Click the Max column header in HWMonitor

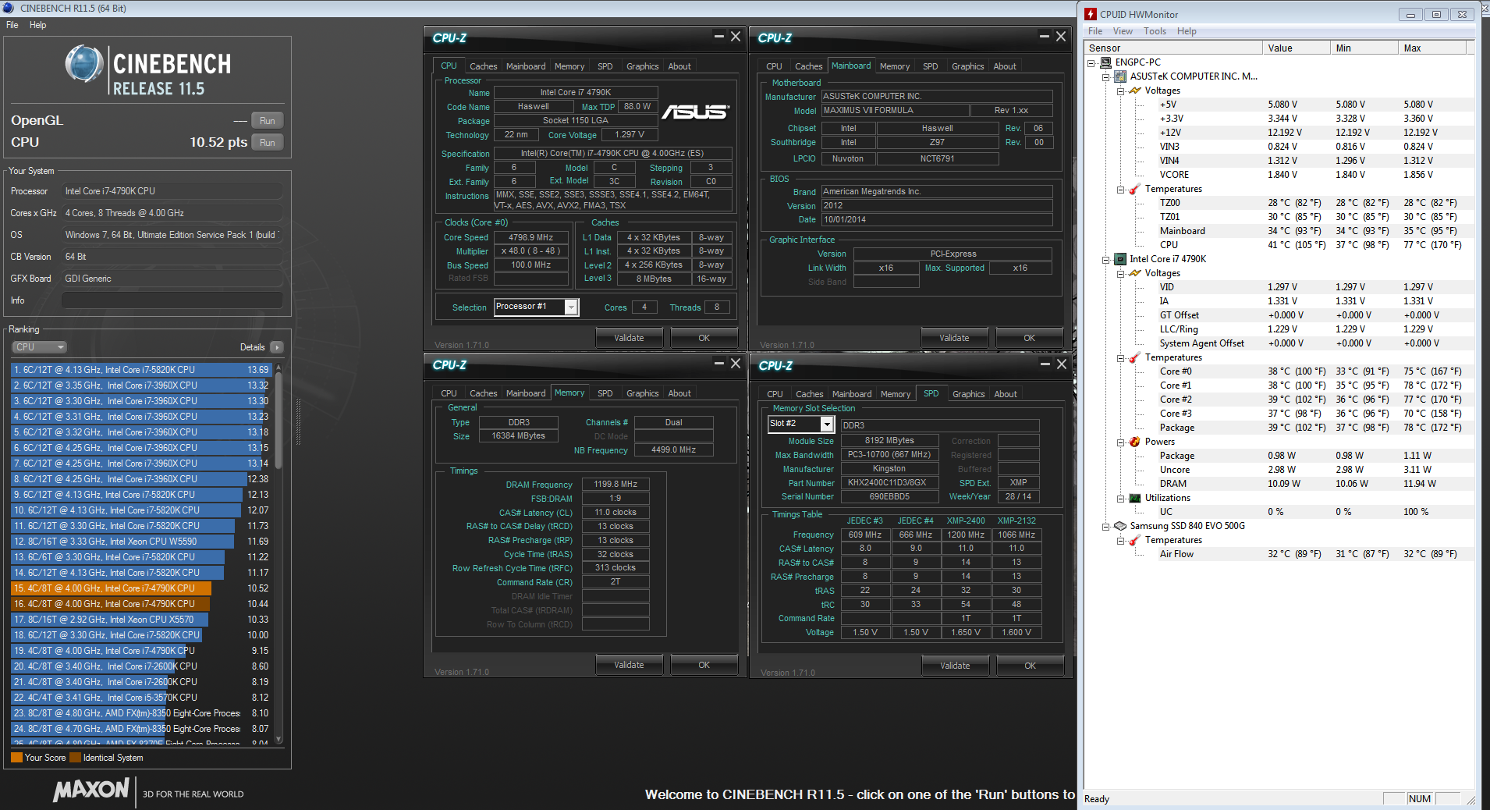tap(1431, 48)
